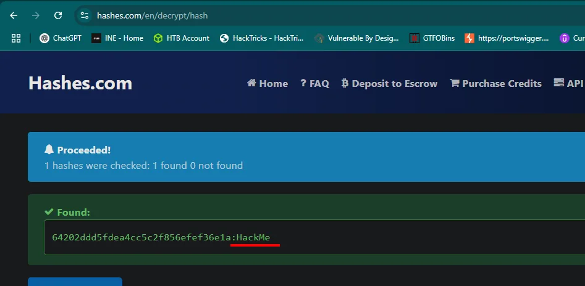
Task: Click the question mark icon beside FAQ
Action: tap(303, 83)
